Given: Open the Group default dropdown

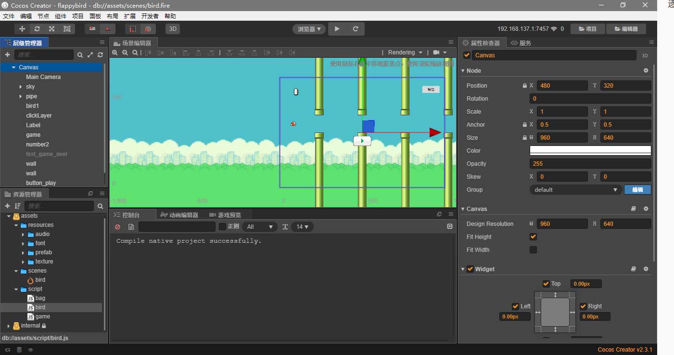Looking at the screenshot, I should pos(575,190).
